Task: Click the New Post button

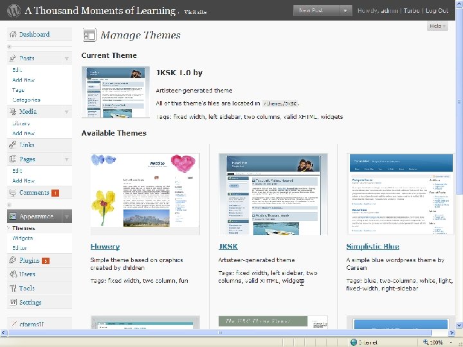Action: tap(316, 11)
